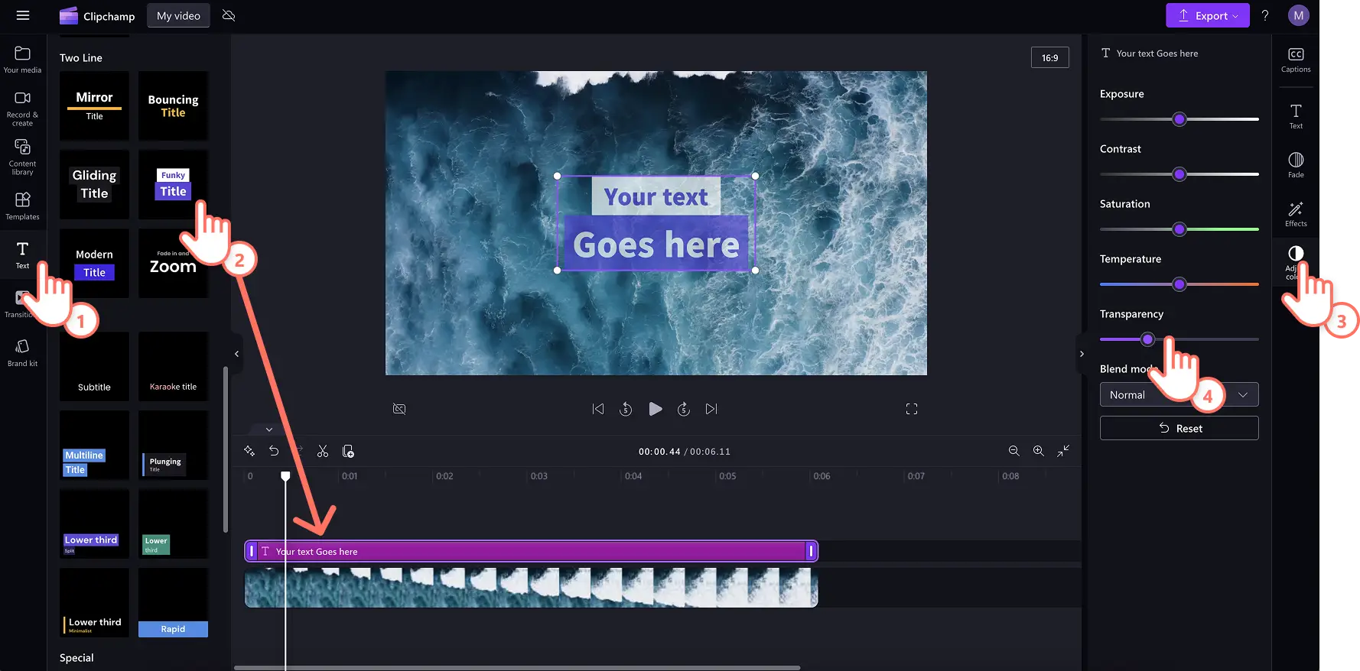Open Record & create tab

coord(22,109)
